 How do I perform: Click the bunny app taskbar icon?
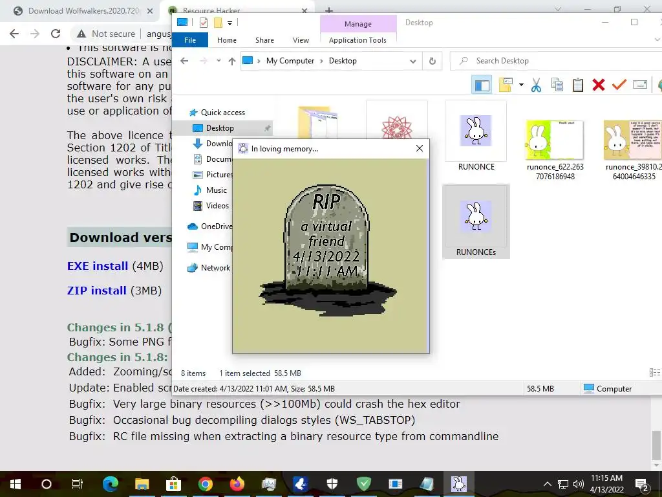coord(459,484)
